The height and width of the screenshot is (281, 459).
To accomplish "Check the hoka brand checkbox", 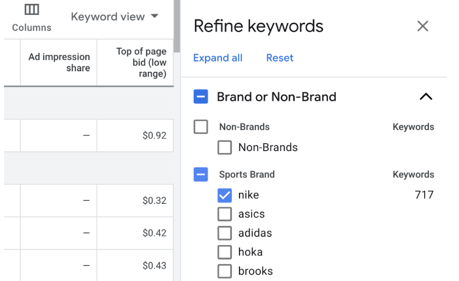I will pos(225,252).
